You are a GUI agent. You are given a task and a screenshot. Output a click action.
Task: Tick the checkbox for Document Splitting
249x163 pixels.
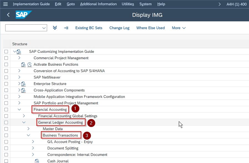6,148
